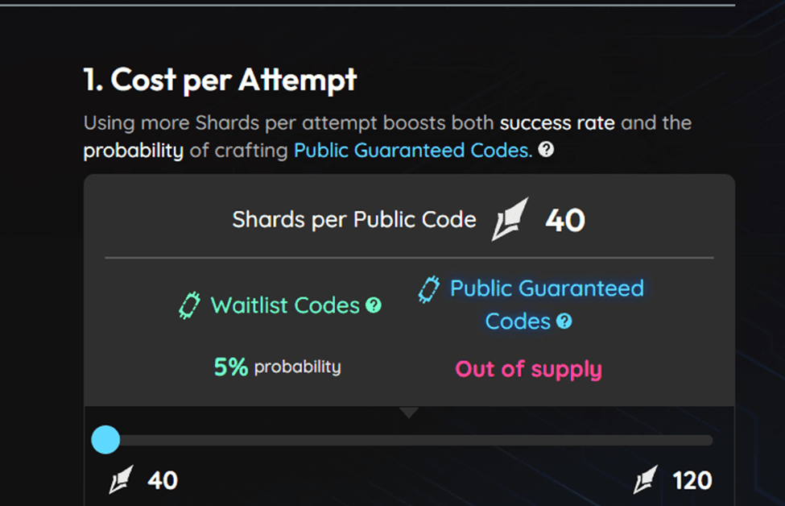Click the middle of the shards slider track
Image resolution: width=785 pixels, height=506 pixels.
(x=409, y=441)
